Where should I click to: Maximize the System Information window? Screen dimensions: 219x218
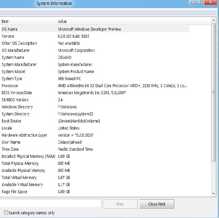pos(200,2)
